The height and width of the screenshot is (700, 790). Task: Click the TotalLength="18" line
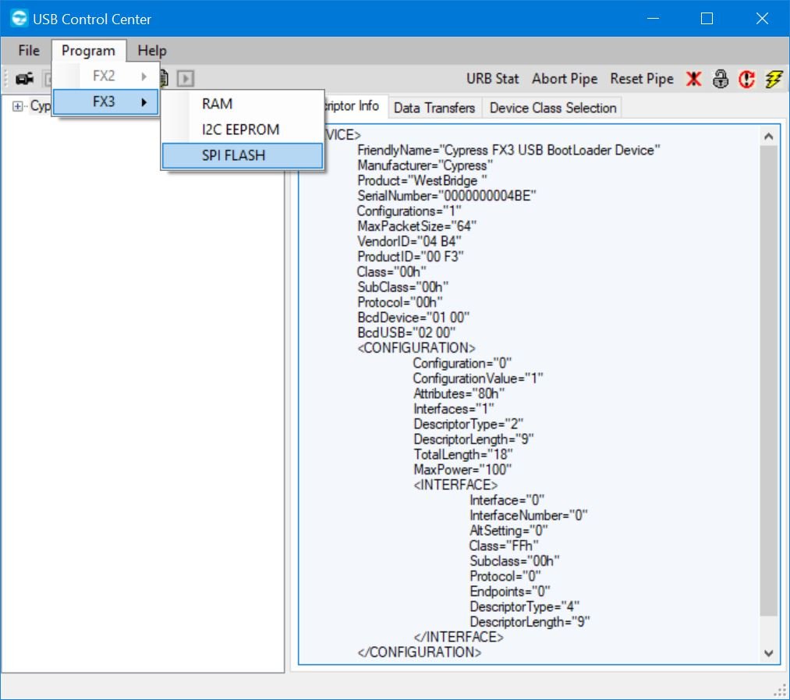point(463,455)
